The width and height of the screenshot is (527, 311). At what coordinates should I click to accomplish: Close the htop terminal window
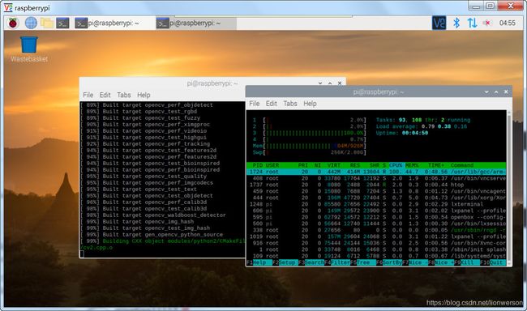coord(506,92)
